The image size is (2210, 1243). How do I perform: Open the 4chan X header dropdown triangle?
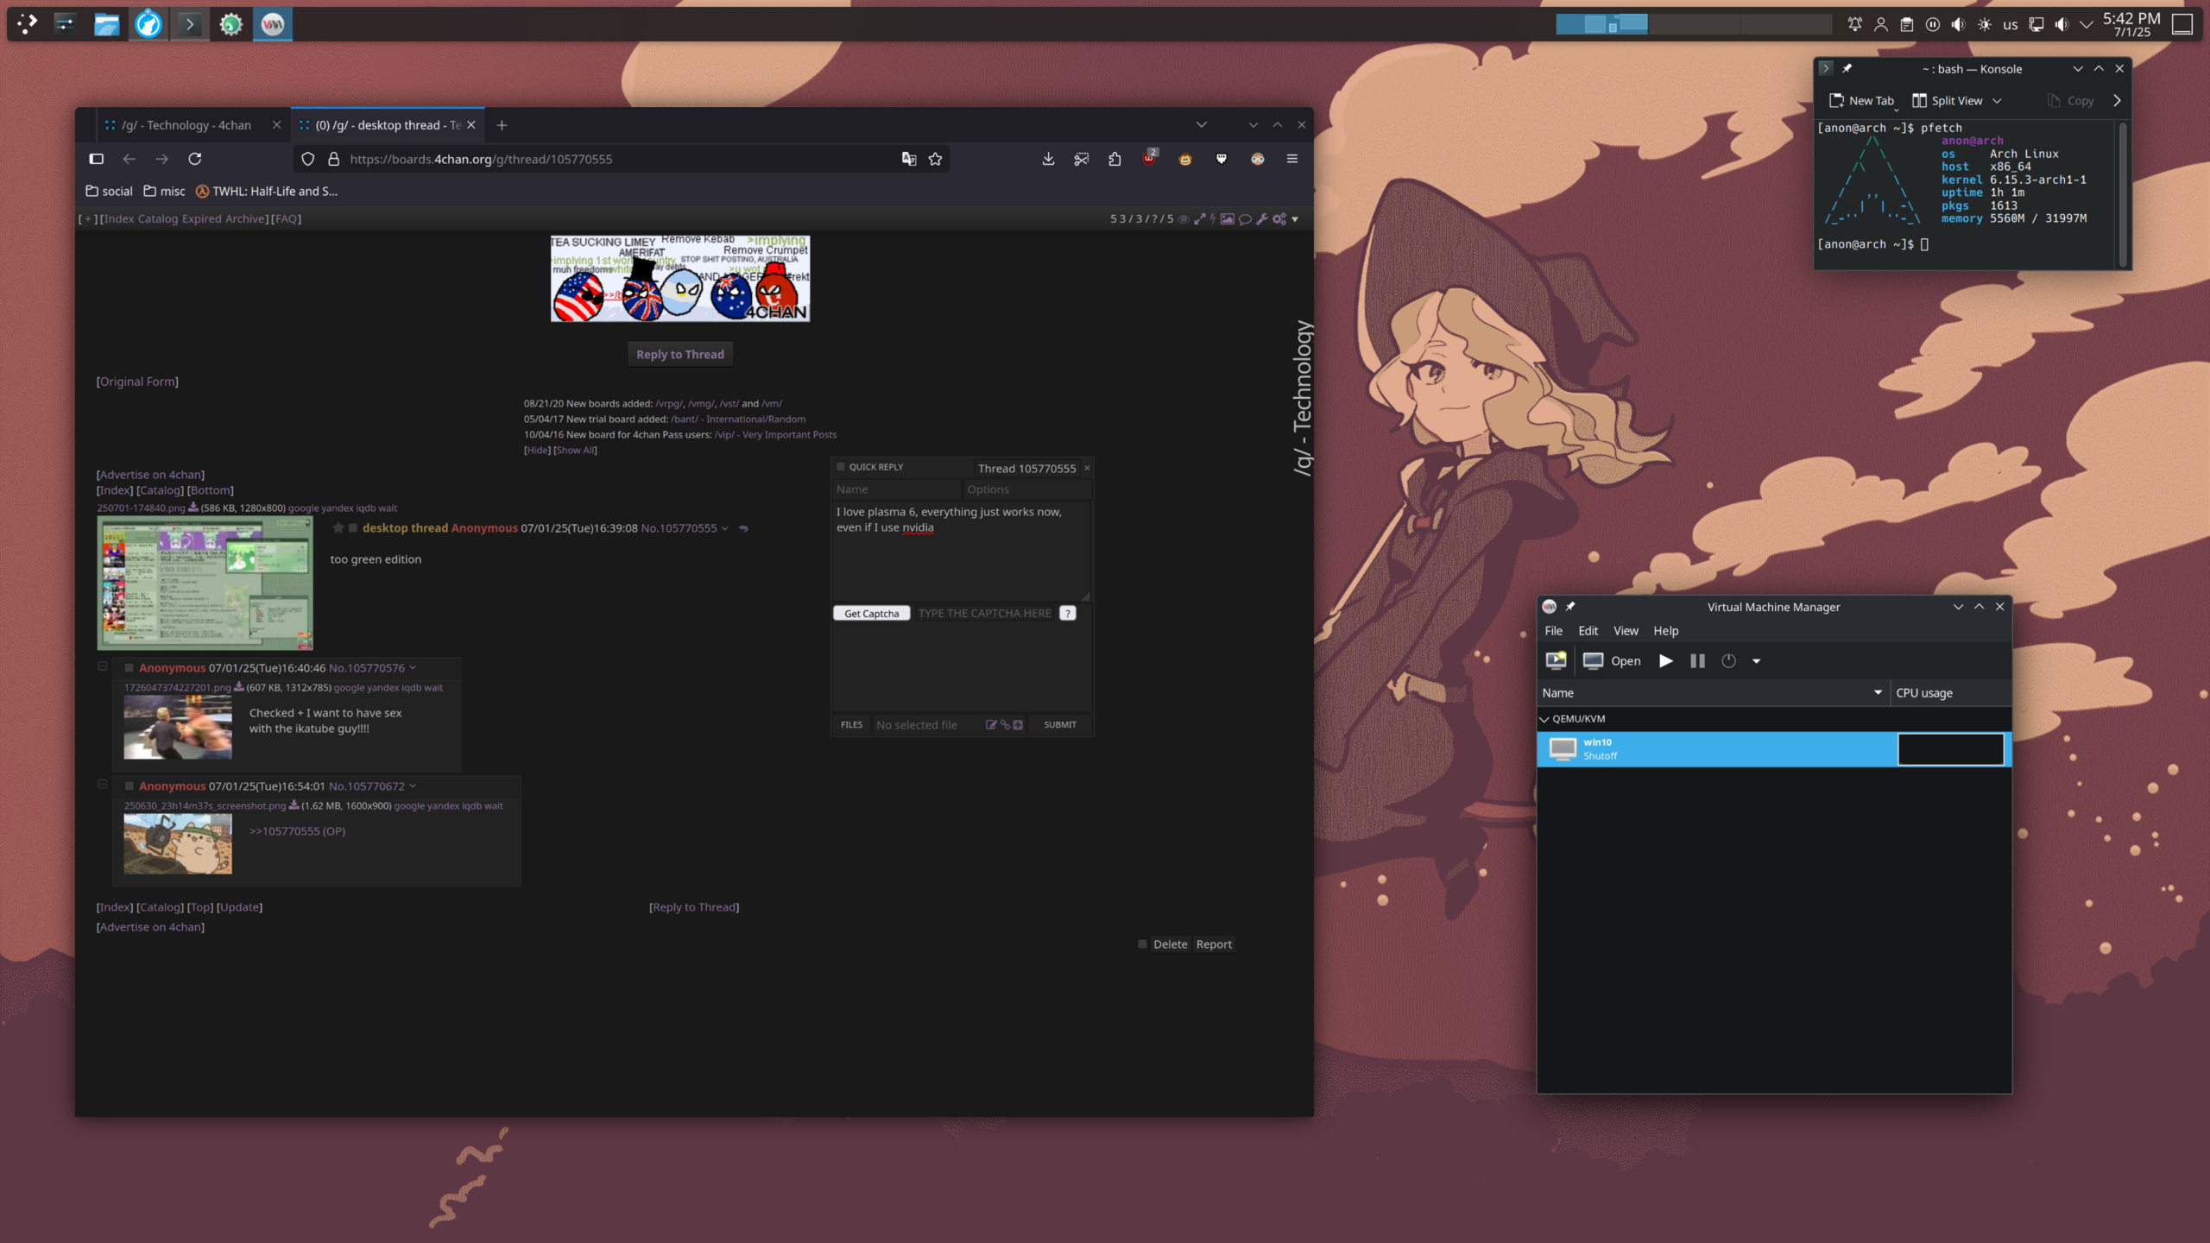(x=1295, y=219)
